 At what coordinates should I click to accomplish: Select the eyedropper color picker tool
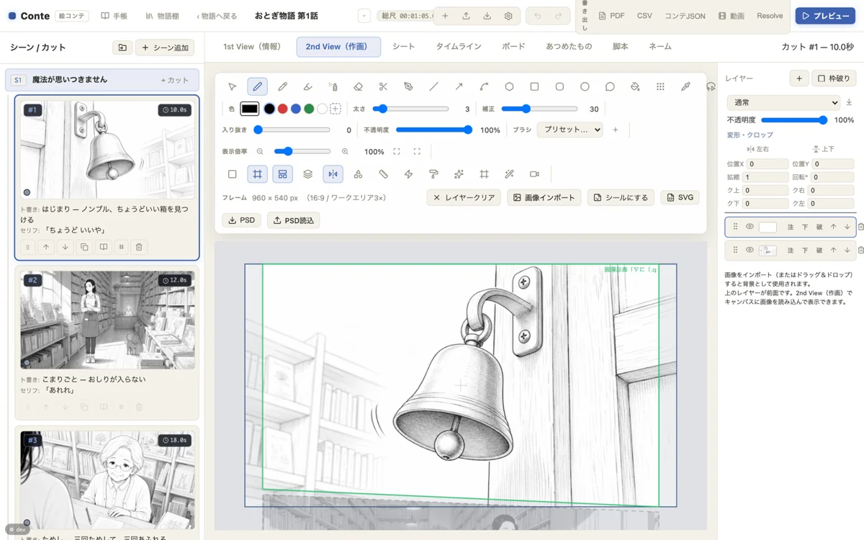pyautogui.click(x=685, y=86)
